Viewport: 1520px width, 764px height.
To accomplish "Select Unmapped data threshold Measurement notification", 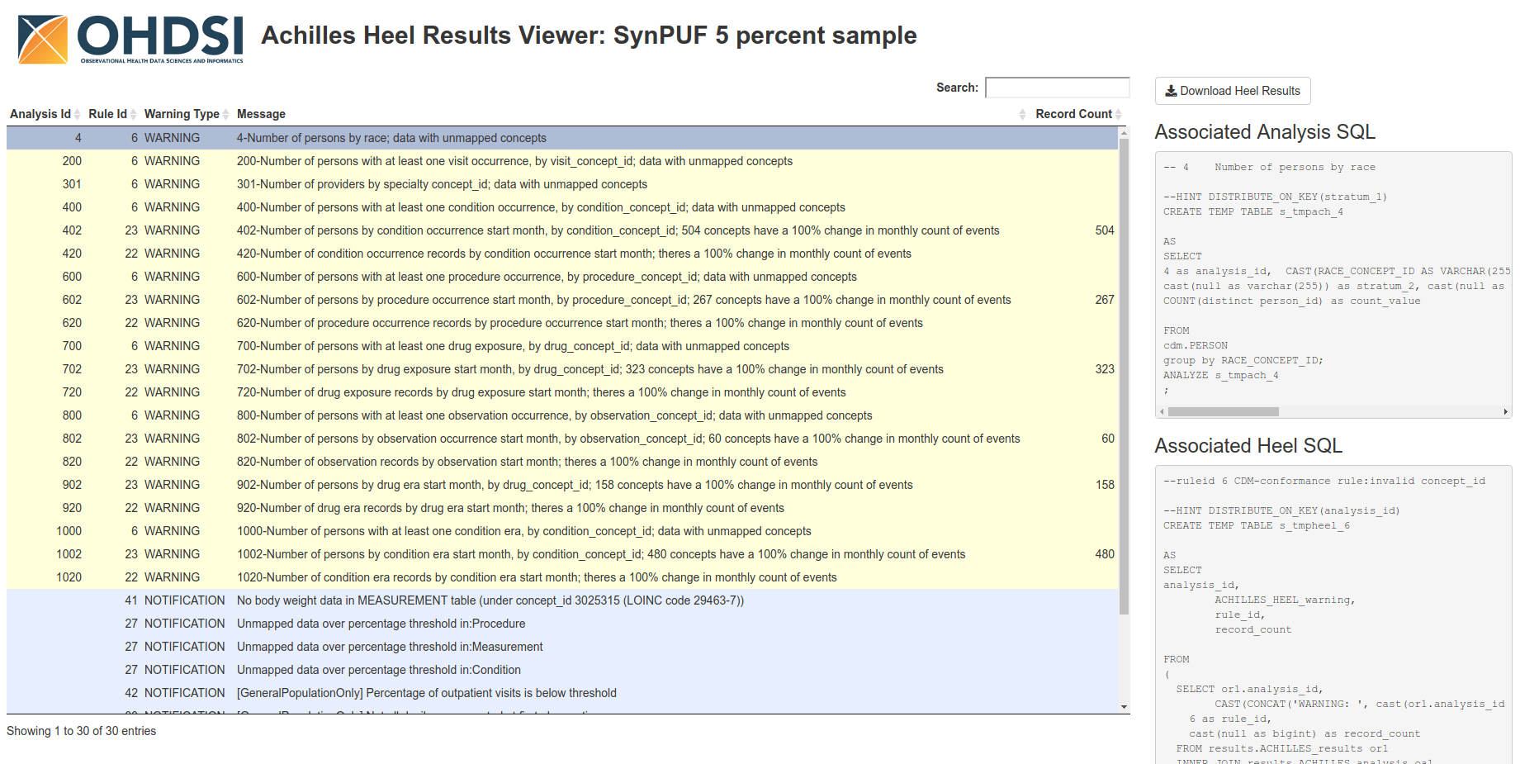I will point(390,647).
